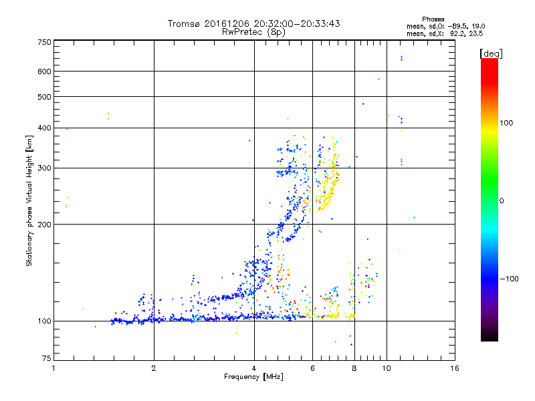
Task: Click the y-axis label 'Stationary phase Virtual Height [km]'
Action: [29, 200]
